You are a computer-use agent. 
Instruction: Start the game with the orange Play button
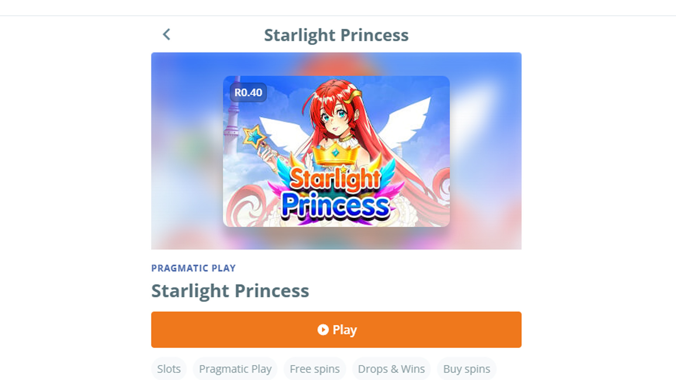coord(336,330)
